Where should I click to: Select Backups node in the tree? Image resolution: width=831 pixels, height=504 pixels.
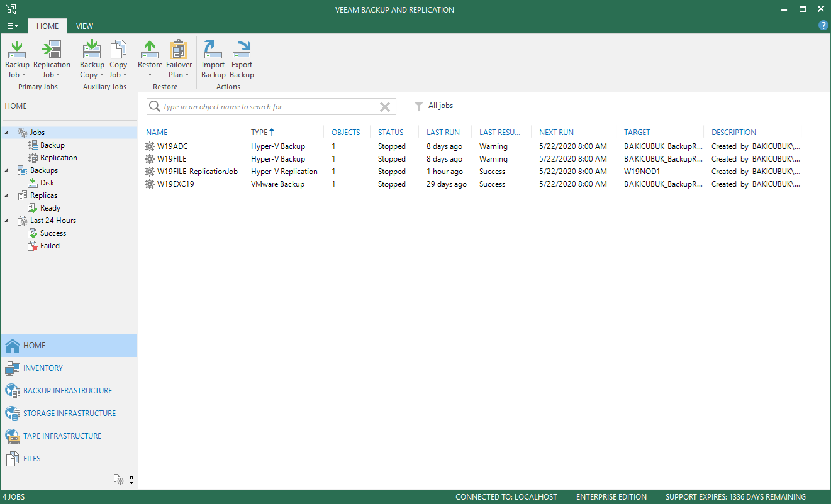pyautogui.click(x=43, y=170)
